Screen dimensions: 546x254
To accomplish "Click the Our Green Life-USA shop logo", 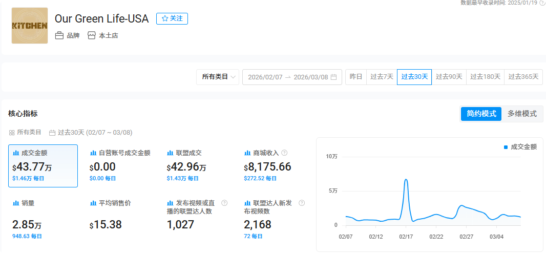I will [x=30, y=26].
